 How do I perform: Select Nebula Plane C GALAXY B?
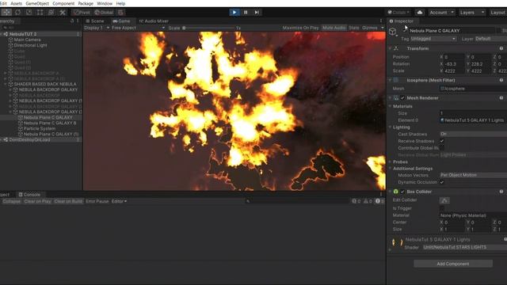click(x=50, y=123)
